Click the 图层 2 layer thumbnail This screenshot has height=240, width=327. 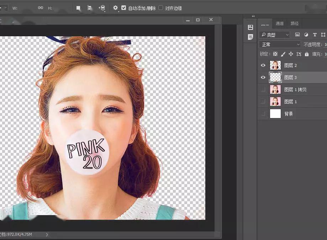coord(275,65)
